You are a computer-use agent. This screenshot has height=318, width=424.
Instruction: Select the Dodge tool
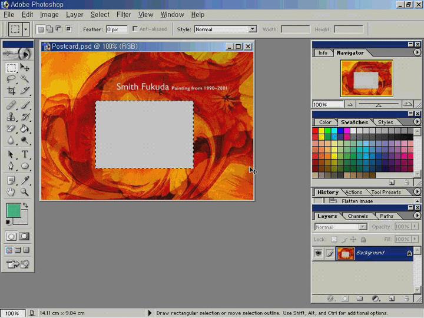(x=25, y=140)
